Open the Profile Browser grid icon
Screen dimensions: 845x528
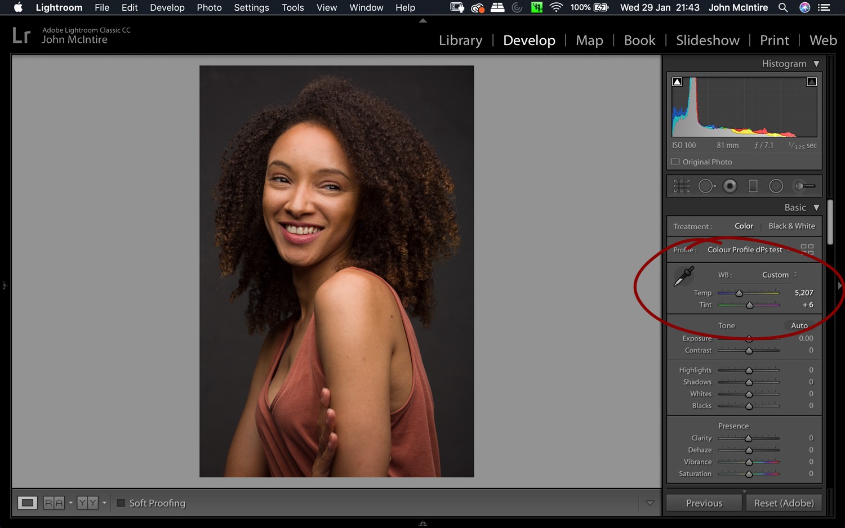coord(808,248)
